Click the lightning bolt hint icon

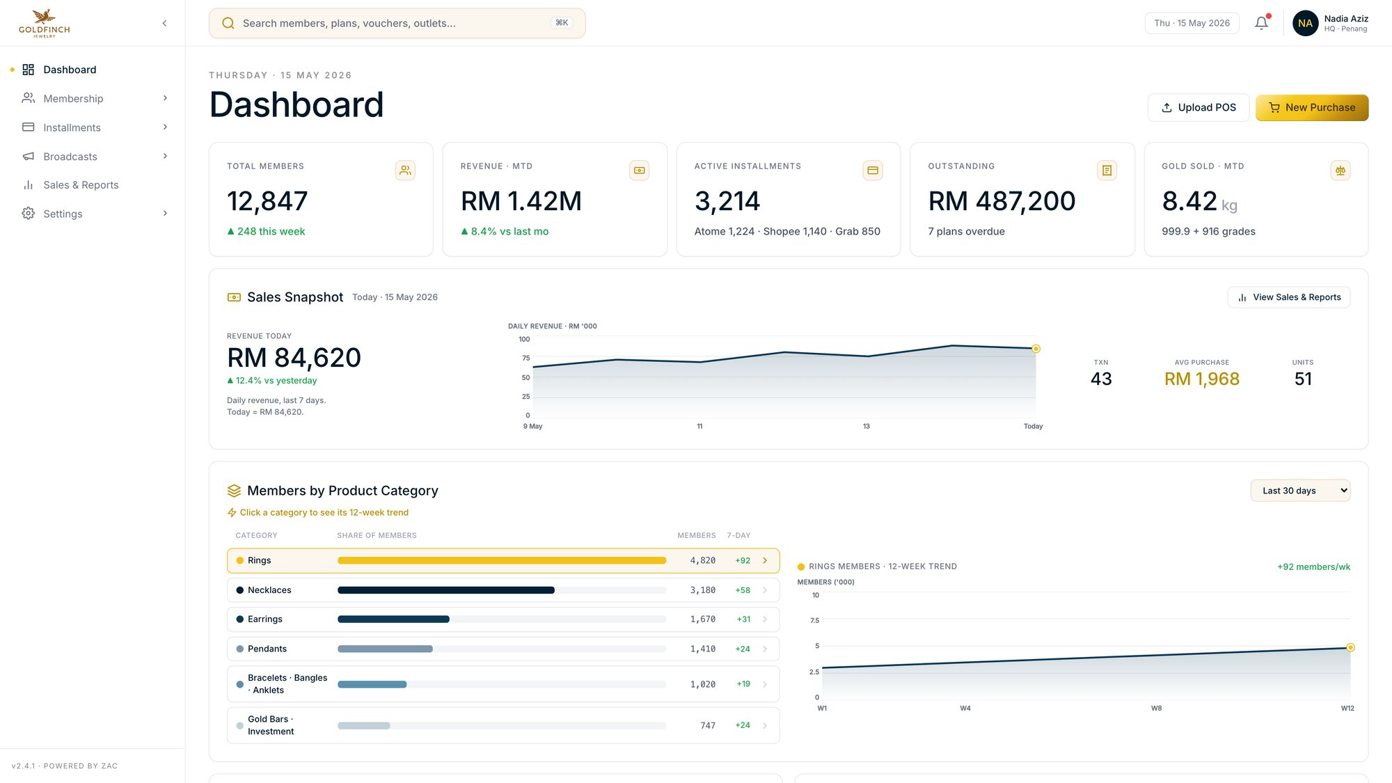pyautogui.click(x=232, y=512)
